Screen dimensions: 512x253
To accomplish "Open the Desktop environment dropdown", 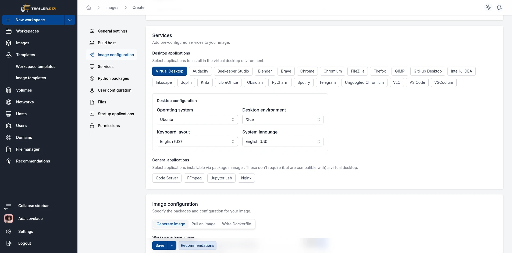I will point(283,120).
